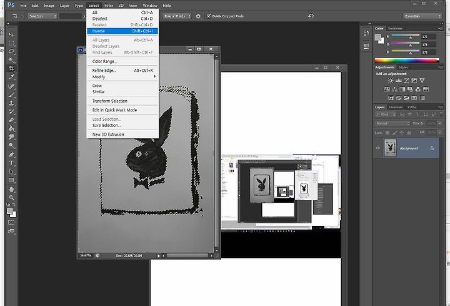Screen dimensions: 450x306
Task: Open Color Range from Select menu
Action: [x=122, y=61]
